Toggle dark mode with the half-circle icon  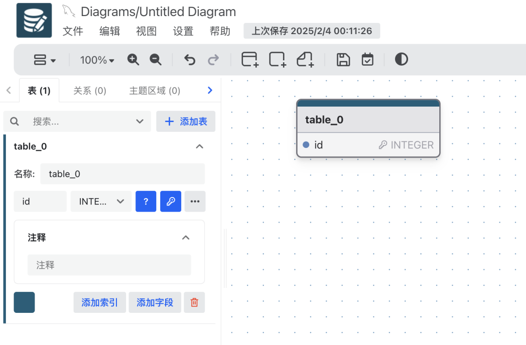tap(401, 59)
